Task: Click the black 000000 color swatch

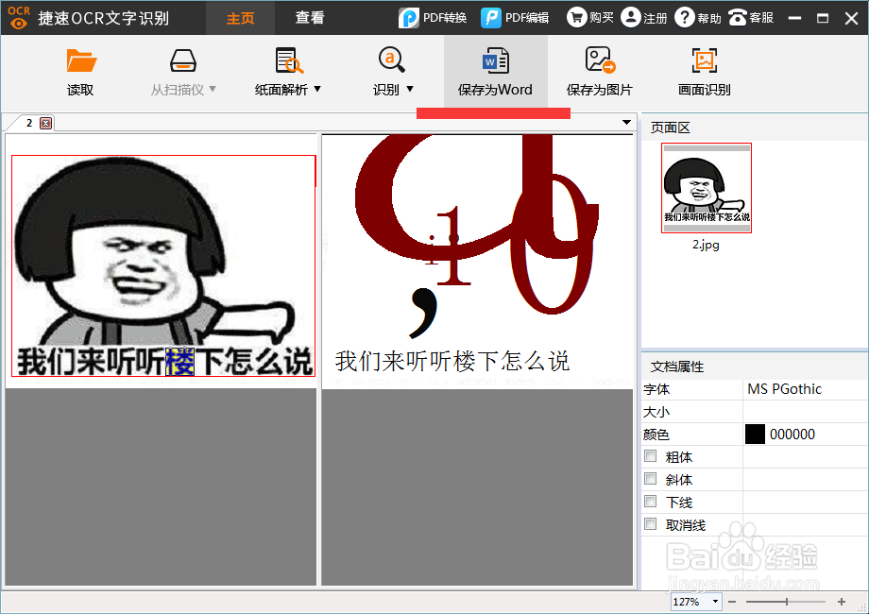Action: point(755,435)
